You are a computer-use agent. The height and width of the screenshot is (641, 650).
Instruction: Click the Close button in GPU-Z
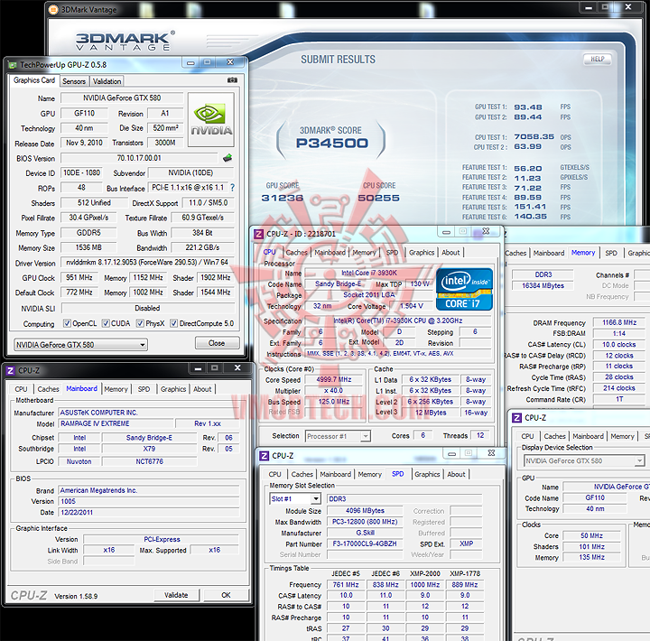[217, 343]
